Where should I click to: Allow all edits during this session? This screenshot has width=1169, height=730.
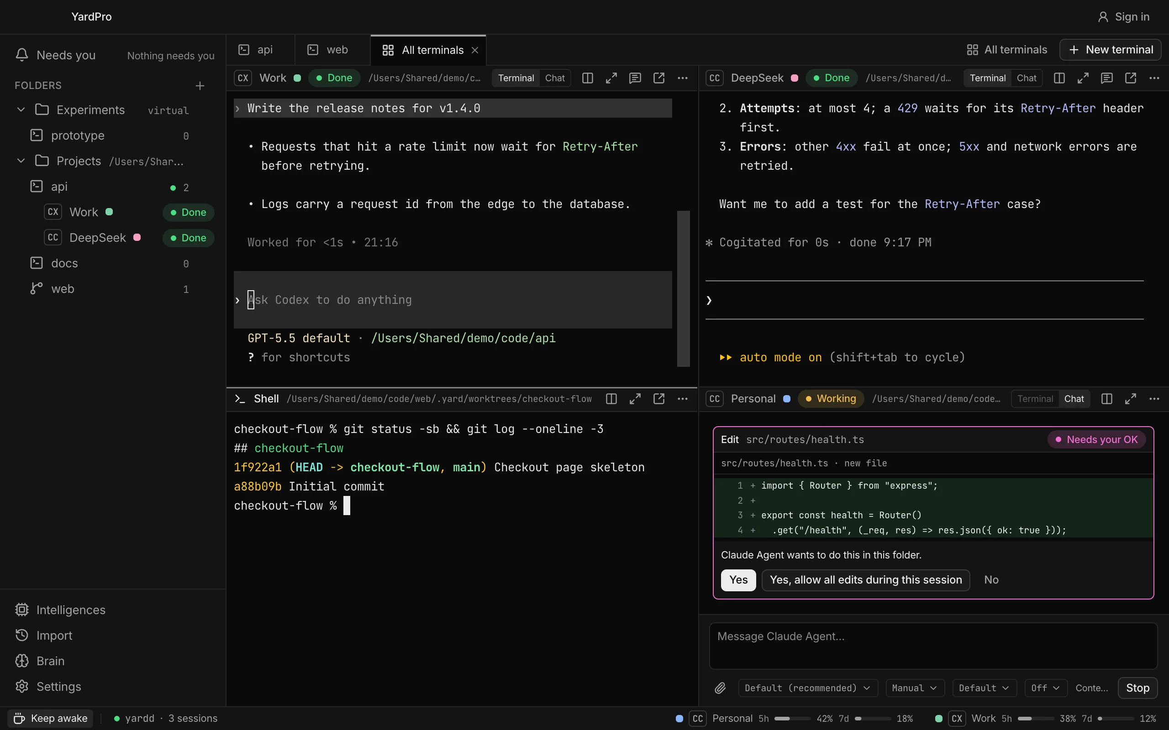(x=866, y=580)
